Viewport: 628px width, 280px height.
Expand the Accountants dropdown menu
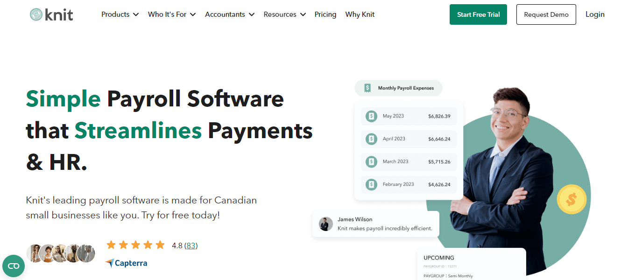point(230,14)
